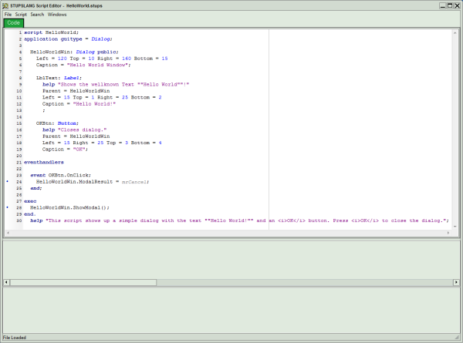Click the editor vertical scroll down arrow
This screenshot has height=343, width=463.
click(x=455, y=227)
